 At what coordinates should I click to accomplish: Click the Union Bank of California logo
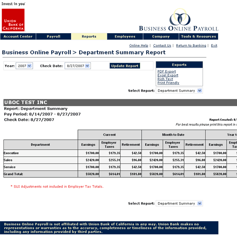(x=13, y=20)
